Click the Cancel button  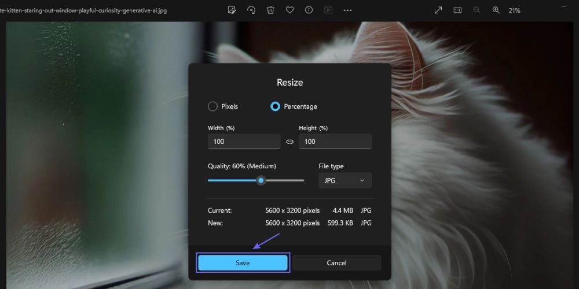336,262
